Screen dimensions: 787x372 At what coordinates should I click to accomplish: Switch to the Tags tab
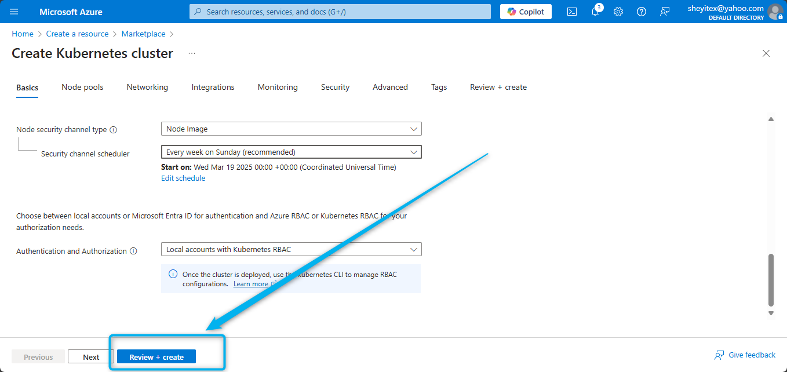(x=439, y=87)
